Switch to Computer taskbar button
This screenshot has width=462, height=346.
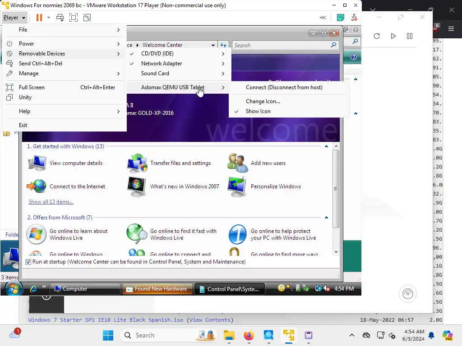coord(85,289)
